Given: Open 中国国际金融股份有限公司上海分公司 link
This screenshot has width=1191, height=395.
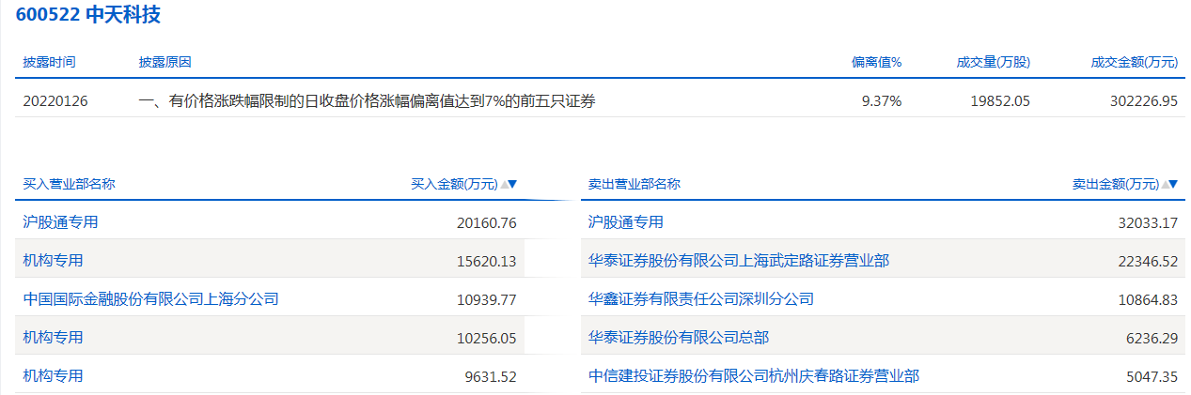Looking at the screenshot, I should point(150,299).
